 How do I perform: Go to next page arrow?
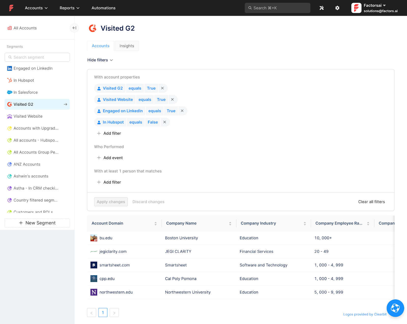pyautogui.click(x=114, y=313)
